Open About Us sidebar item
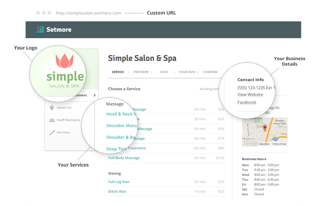 pos(64,108)
